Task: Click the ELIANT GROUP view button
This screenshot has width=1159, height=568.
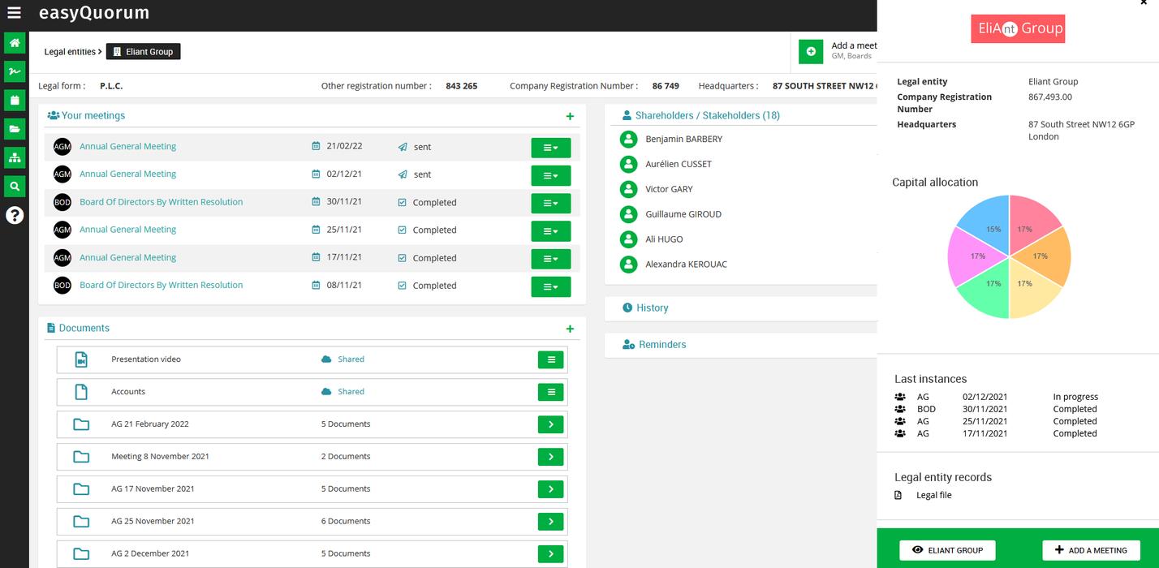Action: [947, 550]
